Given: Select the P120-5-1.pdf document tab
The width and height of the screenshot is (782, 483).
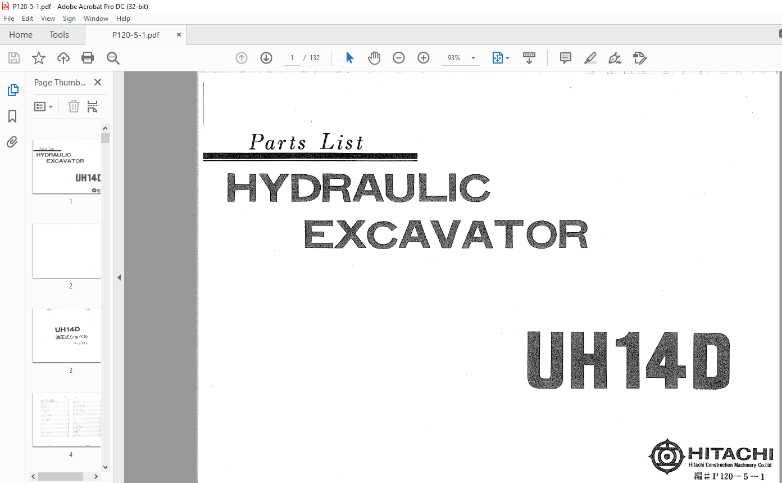Looking at the screenshot, I should (x=136, y=35).
